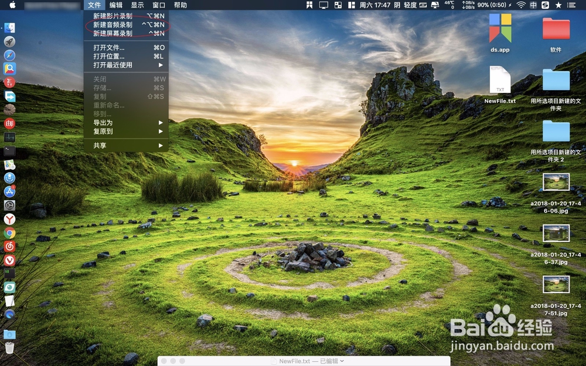
Task: Open the 编辑 menu
Action: [116, 5]
